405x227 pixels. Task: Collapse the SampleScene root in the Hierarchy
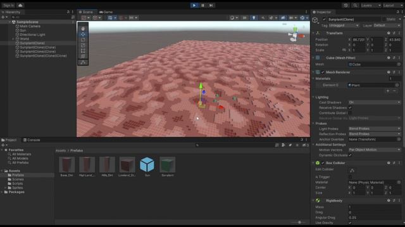click(10, 22)
